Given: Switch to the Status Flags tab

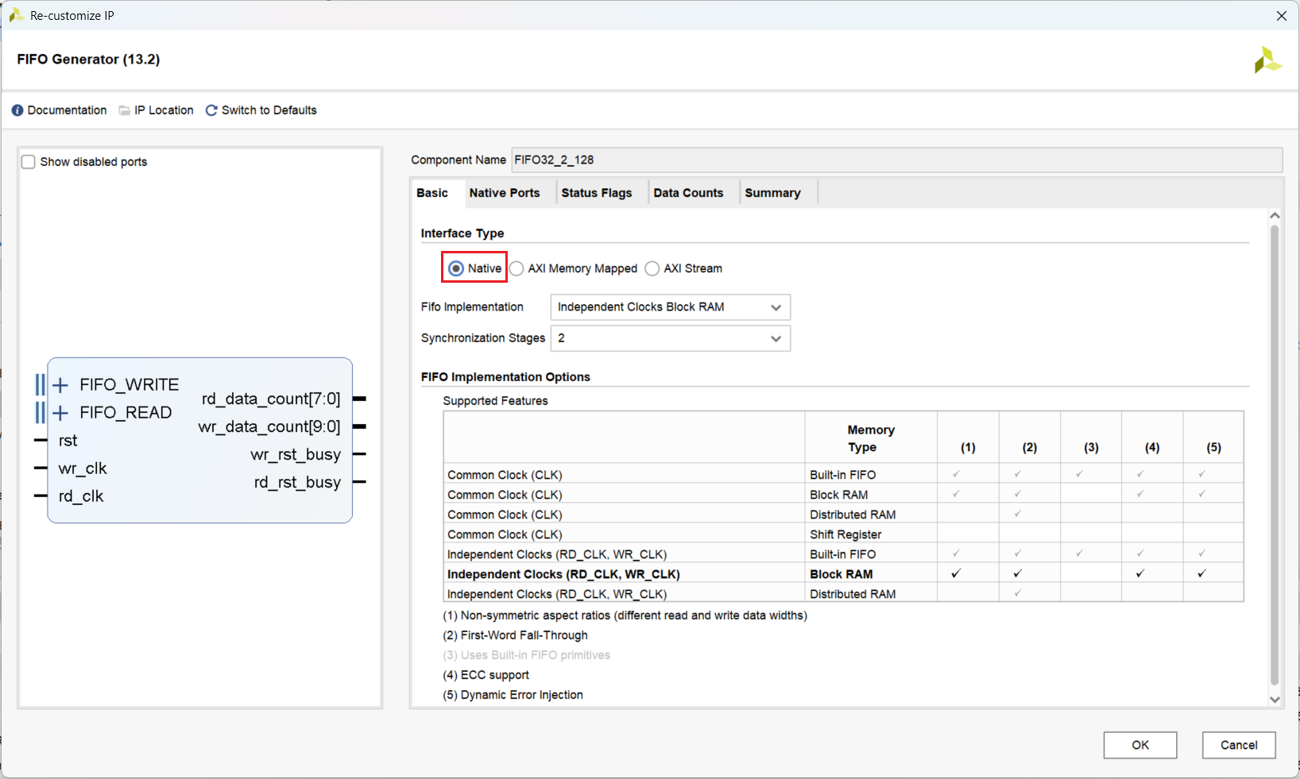Looking at the screenshot, I should pos(596,193).
